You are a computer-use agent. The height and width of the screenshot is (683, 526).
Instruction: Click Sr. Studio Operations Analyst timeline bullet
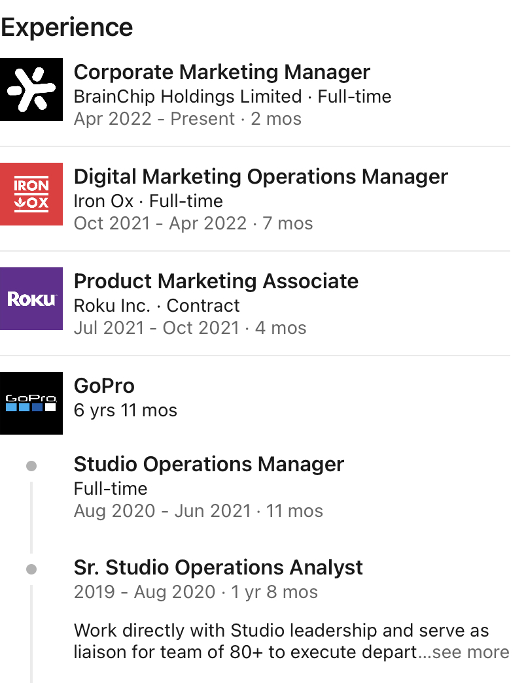point(31,569)
